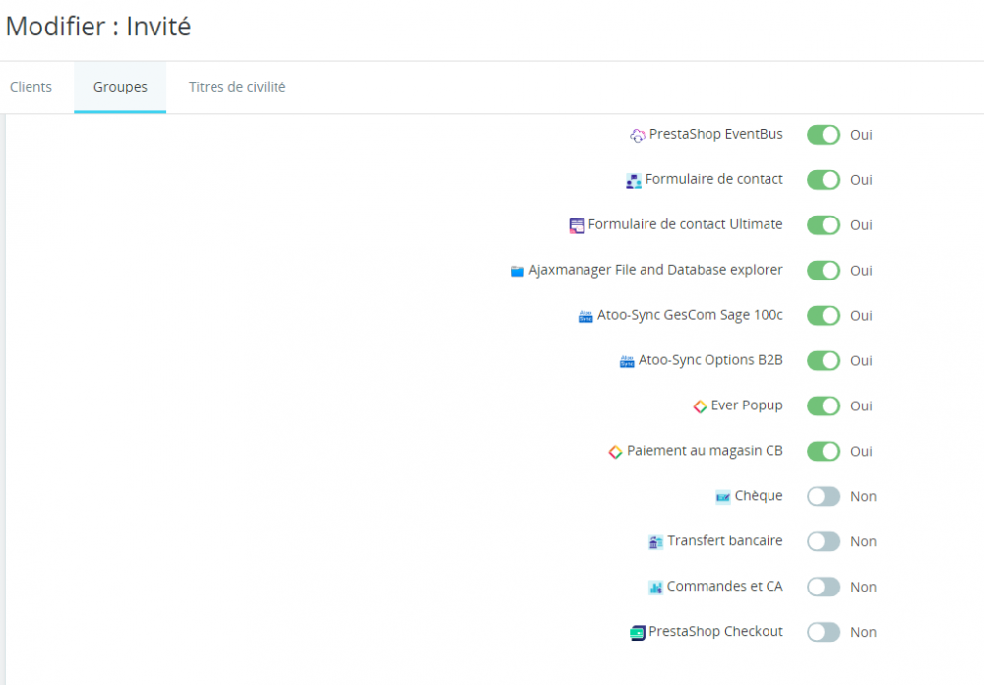Enable the PrestaShop Checkout toggle
Image resolution: width=984 pixels, height=685 pixels.
point(824,631)
